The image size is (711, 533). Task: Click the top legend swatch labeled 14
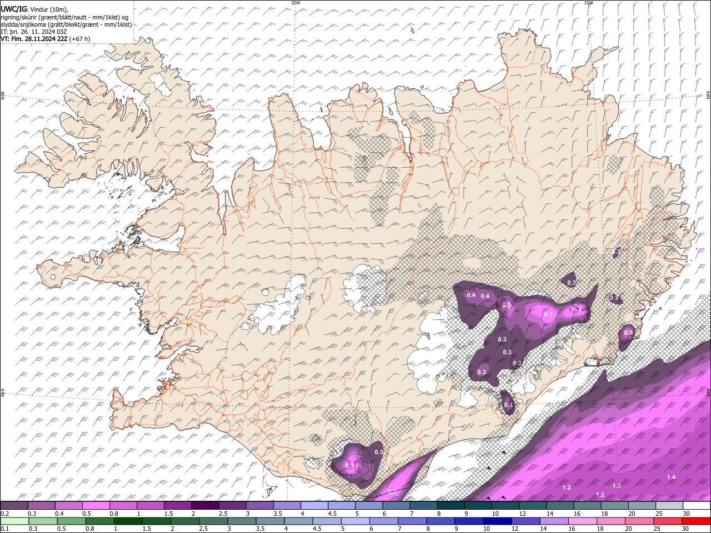coord(559,505)
